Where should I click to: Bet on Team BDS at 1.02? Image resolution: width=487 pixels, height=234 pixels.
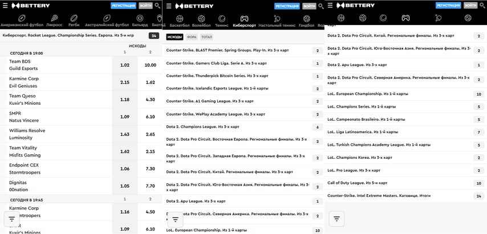[x=125, y=65]
